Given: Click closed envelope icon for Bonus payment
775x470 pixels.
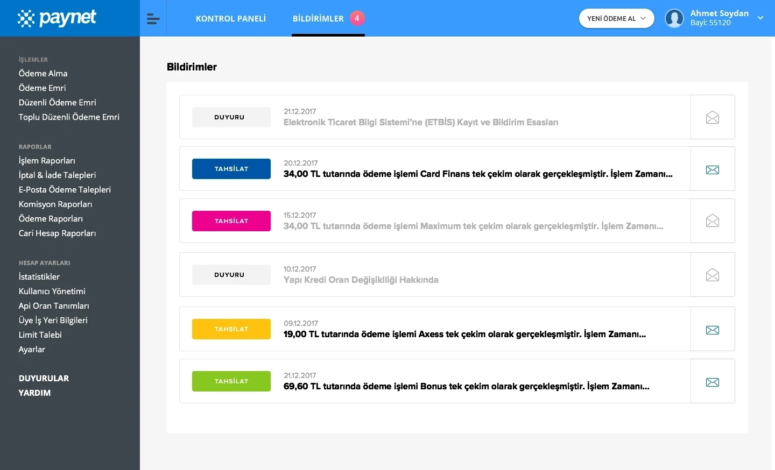Looking at the screenshot, I should pos(713,382).
